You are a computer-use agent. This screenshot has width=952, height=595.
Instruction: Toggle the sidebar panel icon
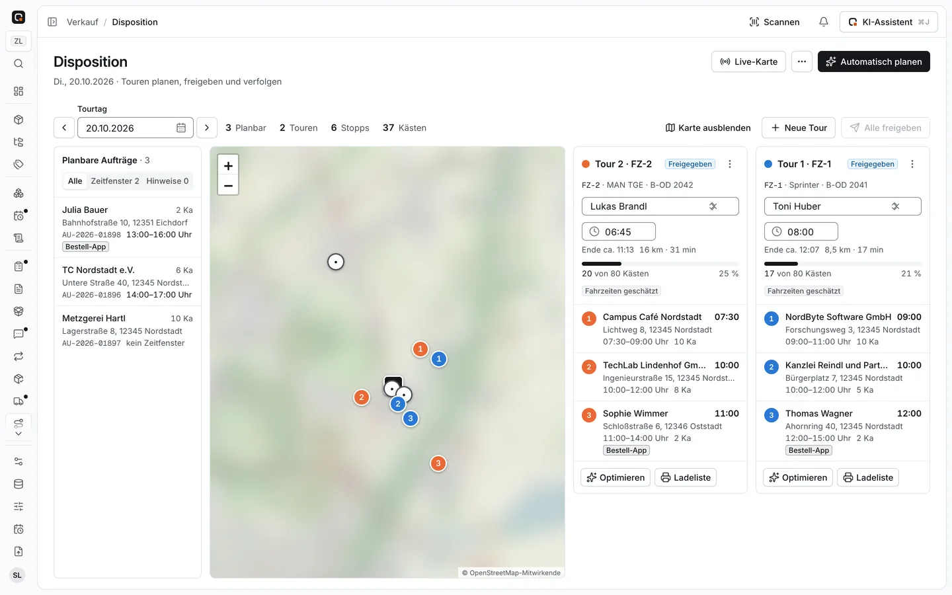[x=52, y=22]
